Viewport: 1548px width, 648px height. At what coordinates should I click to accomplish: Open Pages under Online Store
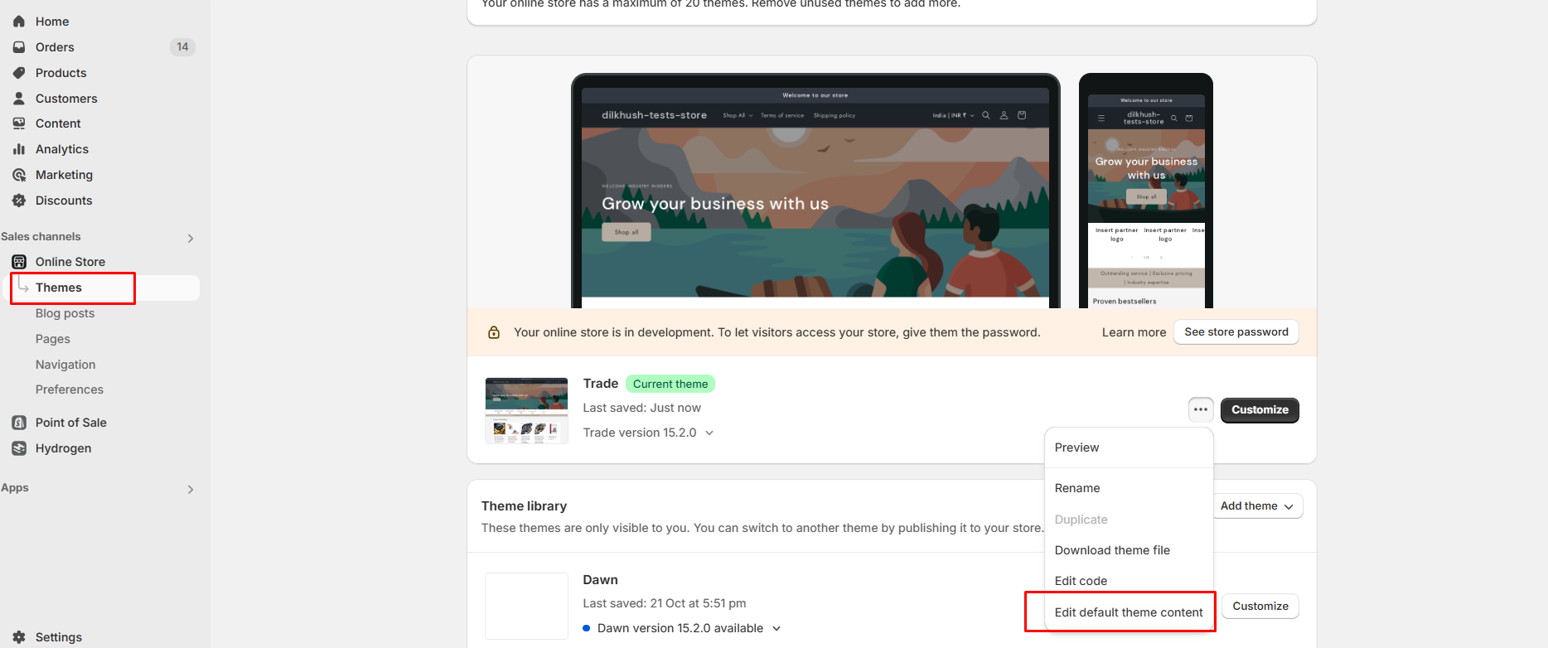tap(53, 339)
